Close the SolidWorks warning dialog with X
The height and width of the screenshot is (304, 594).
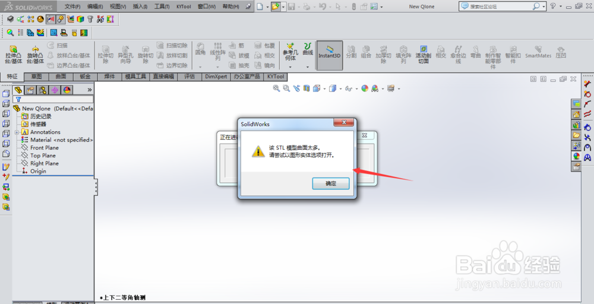pos(344,122)
